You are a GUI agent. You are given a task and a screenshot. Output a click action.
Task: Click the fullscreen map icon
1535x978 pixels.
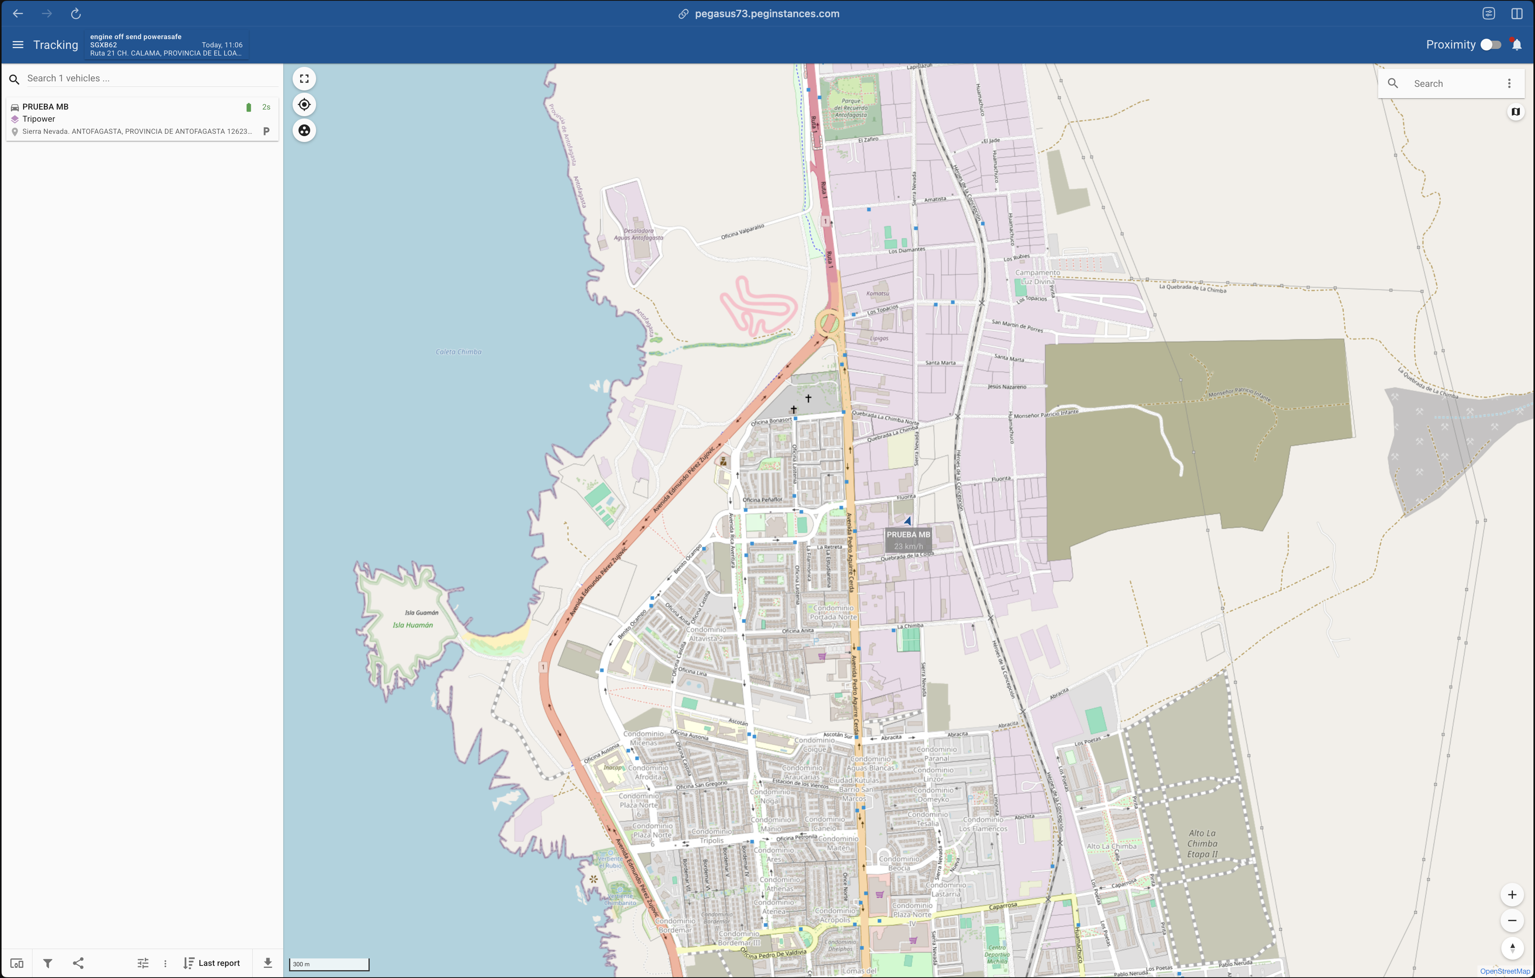tap(304, 79)
